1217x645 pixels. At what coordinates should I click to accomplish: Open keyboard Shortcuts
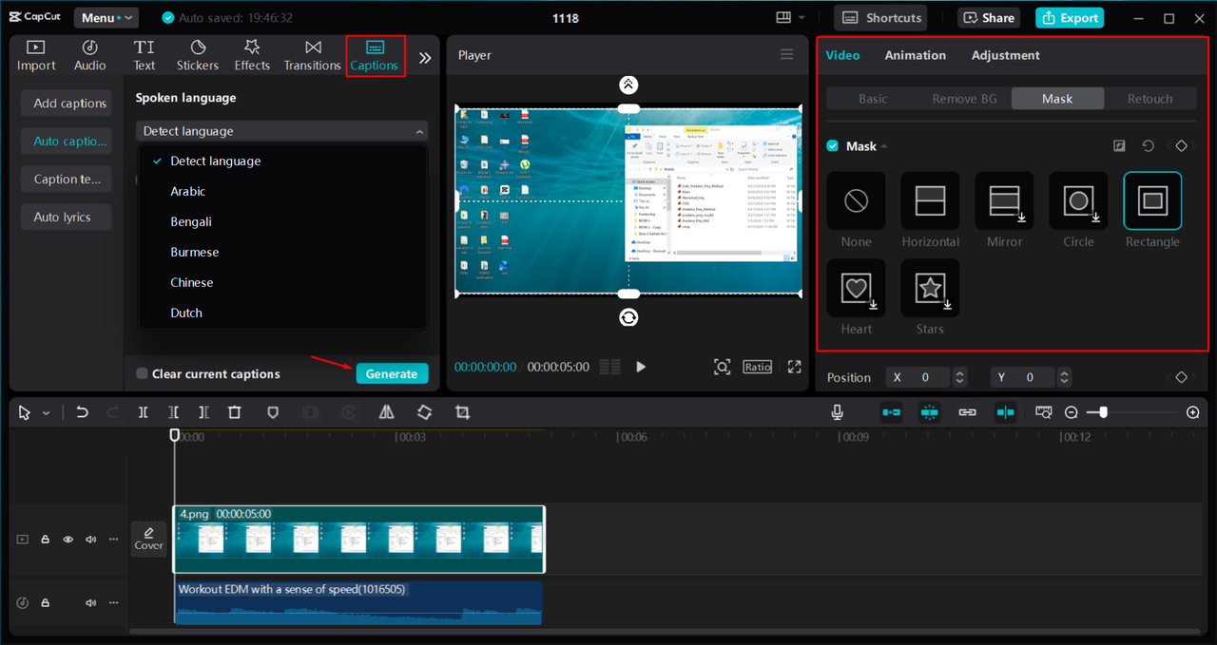click(881, 18)
